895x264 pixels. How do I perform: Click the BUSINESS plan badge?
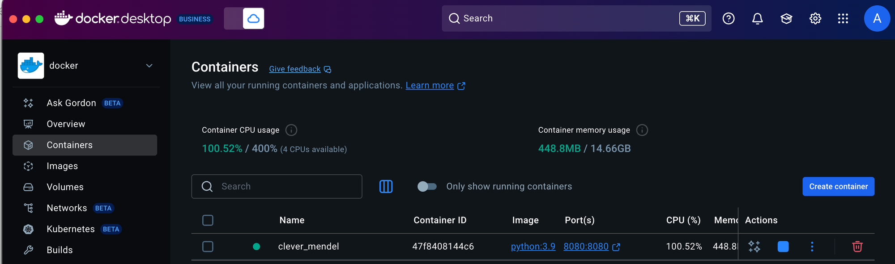coord(195,19)
